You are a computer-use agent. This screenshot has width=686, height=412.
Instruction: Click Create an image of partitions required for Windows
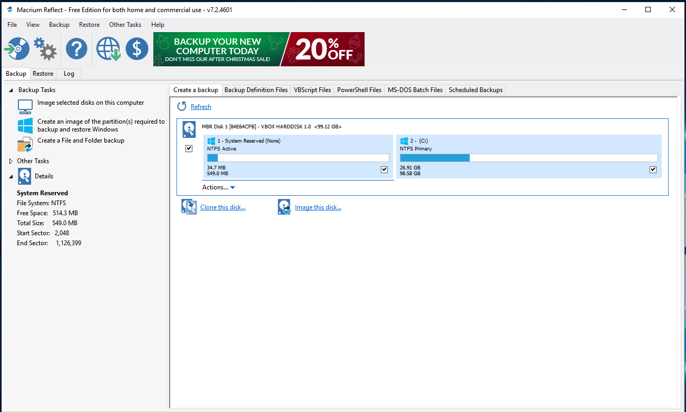101,125
